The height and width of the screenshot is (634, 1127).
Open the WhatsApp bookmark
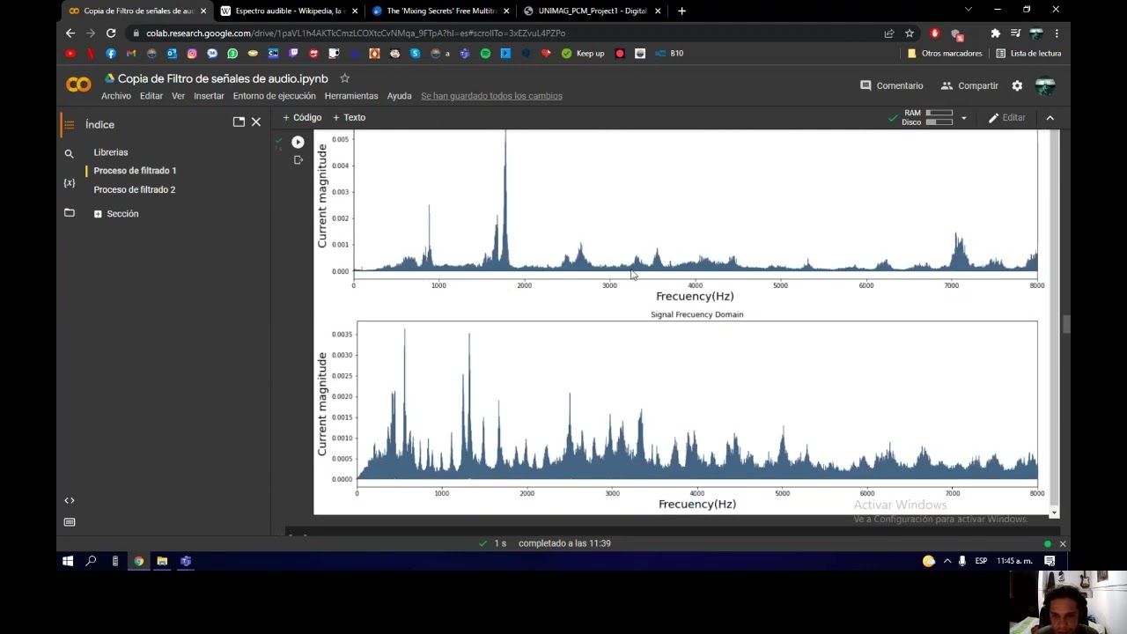click(x=232, y=53)
